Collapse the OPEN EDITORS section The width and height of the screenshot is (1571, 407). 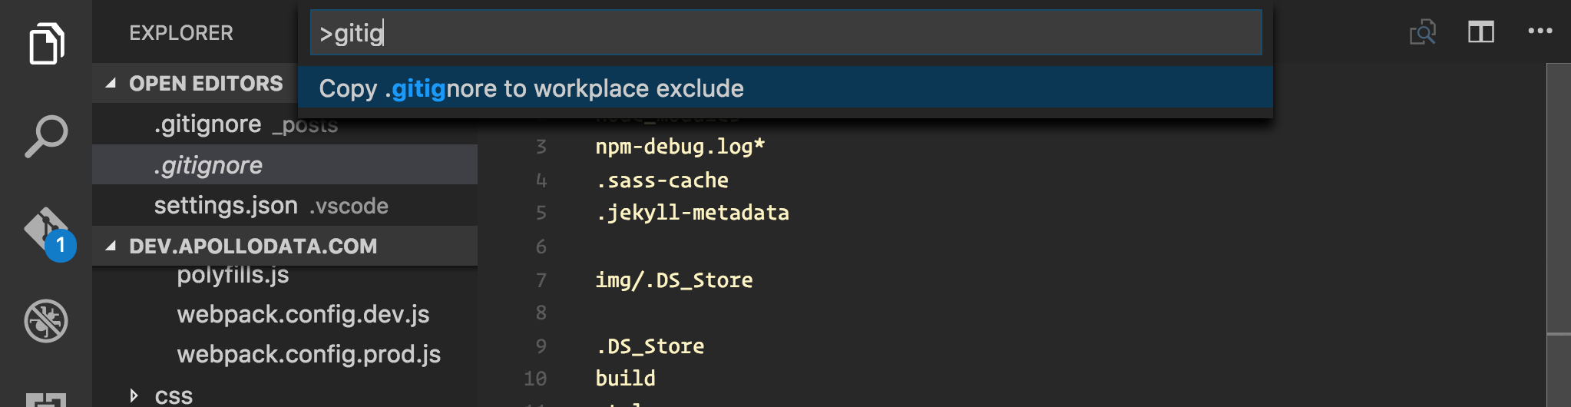[x=194, y=83]
